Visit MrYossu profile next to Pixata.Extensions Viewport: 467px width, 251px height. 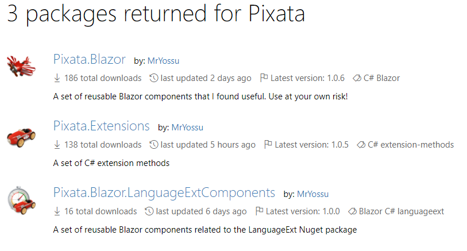[187, 128]
